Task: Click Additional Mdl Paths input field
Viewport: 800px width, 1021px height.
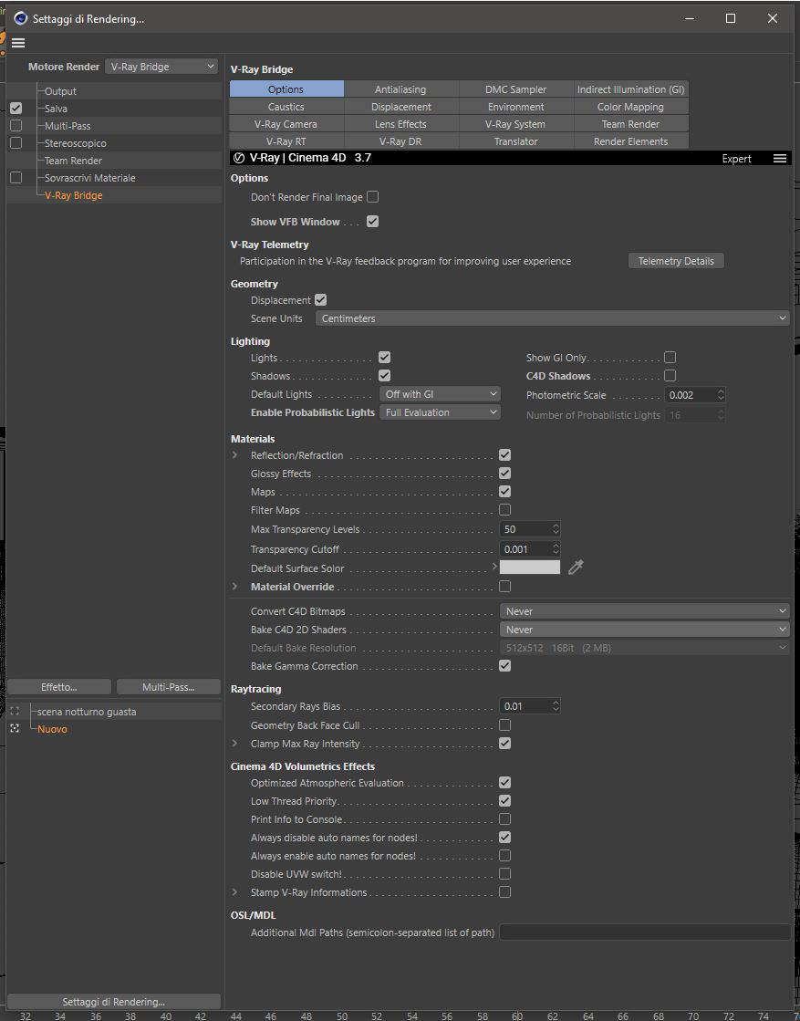Action: click(644, 932)
